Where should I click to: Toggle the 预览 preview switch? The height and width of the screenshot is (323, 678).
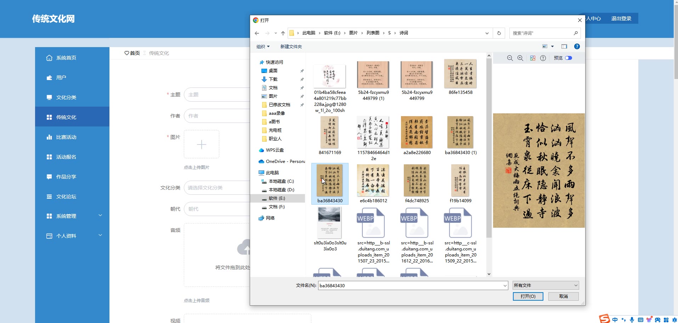click(x=569, y=58)
